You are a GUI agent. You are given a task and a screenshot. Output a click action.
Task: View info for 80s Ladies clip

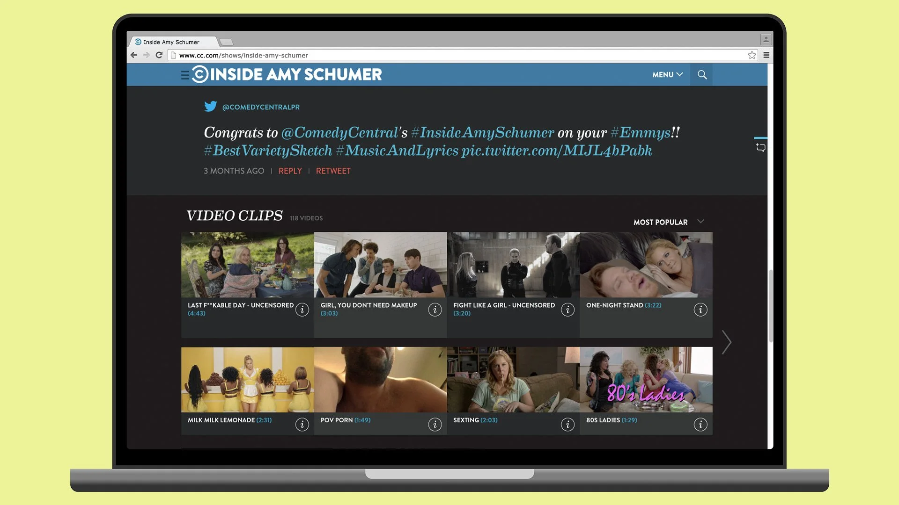click(700, 424)
